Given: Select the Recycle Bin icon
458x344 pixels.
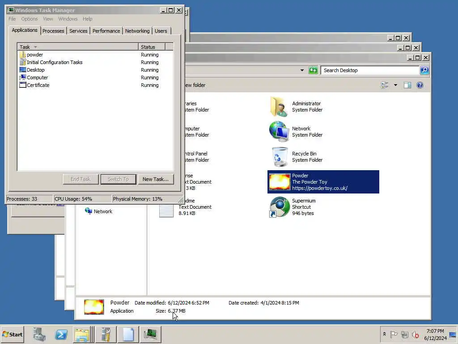Looking at the screenshot, I should tap(279, 157).
